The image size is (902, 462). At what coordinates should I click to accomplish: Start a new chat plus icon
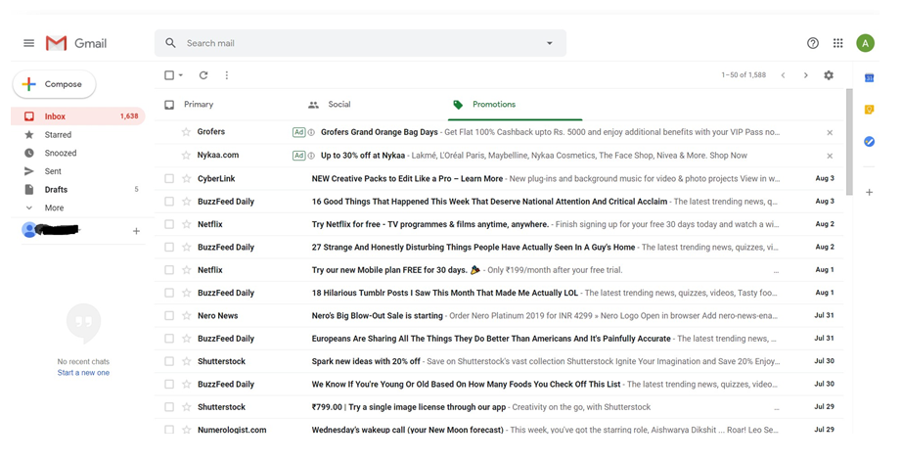(x=136, y=231)
